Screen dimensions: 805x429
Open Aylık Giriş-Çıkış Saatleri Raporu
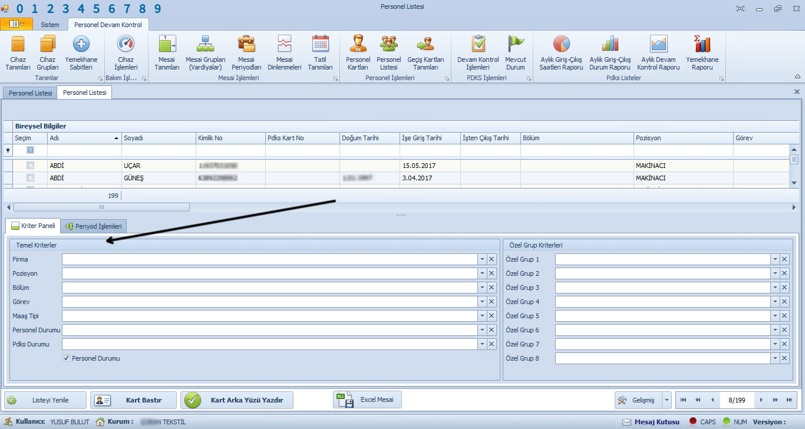click(561, 52)
